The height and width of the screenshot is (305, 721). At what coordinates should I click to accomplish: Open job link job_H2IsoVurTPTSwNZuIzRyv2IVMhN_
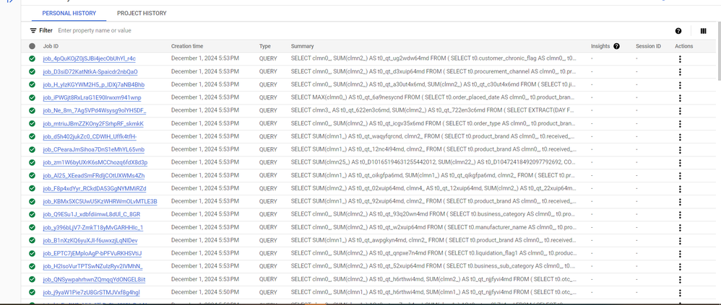(93, 266)
